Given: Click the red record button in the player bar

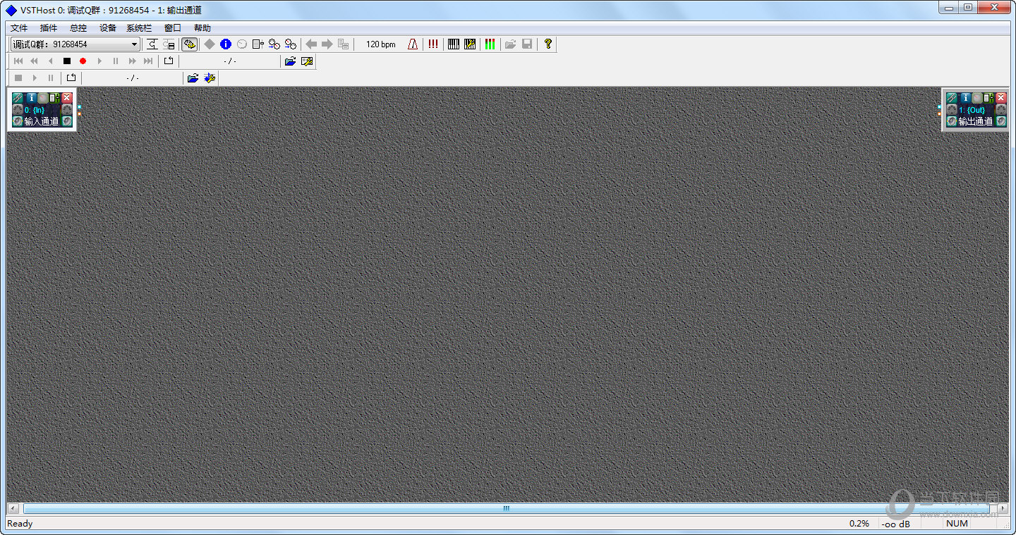Looking at the screenshot, I should click(x=83, y=61).
